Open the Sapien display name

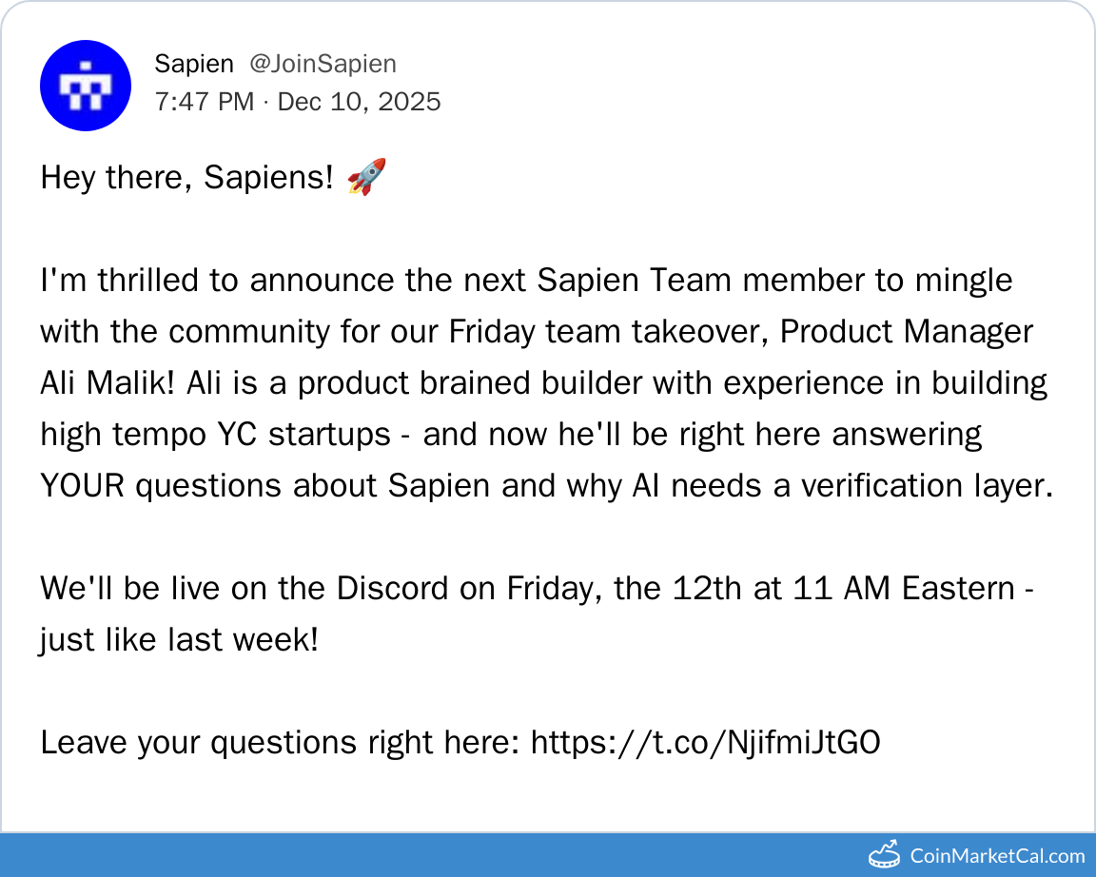point(193,64)
